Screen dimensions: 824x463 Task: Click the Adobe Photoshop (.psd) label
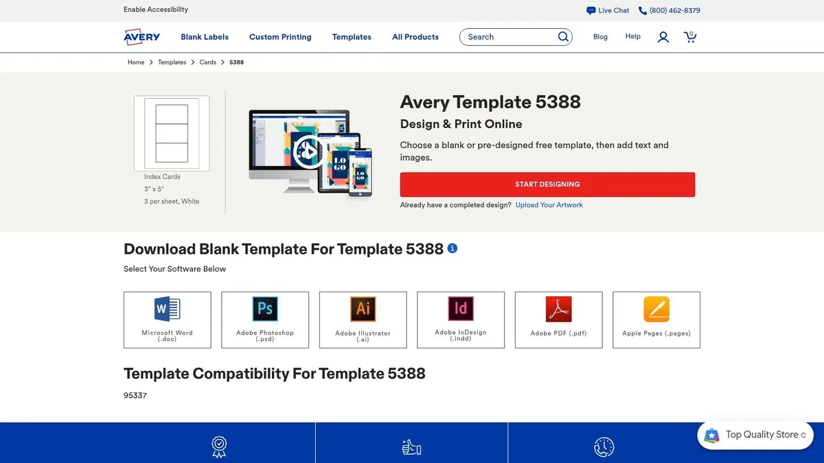tap(265, 336)
